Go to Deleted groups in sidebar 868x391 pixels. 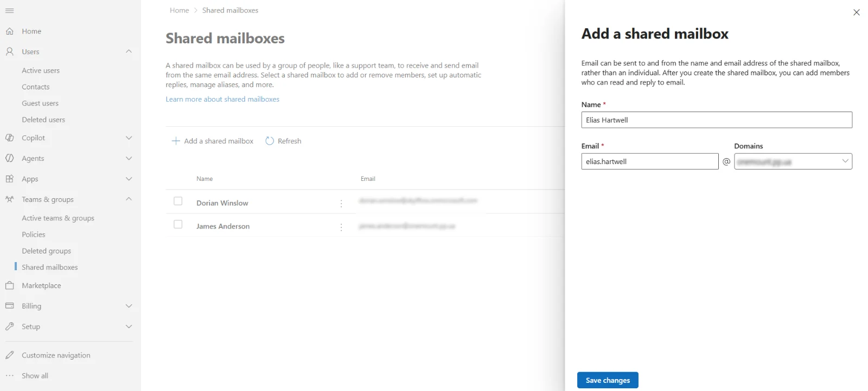47,251
